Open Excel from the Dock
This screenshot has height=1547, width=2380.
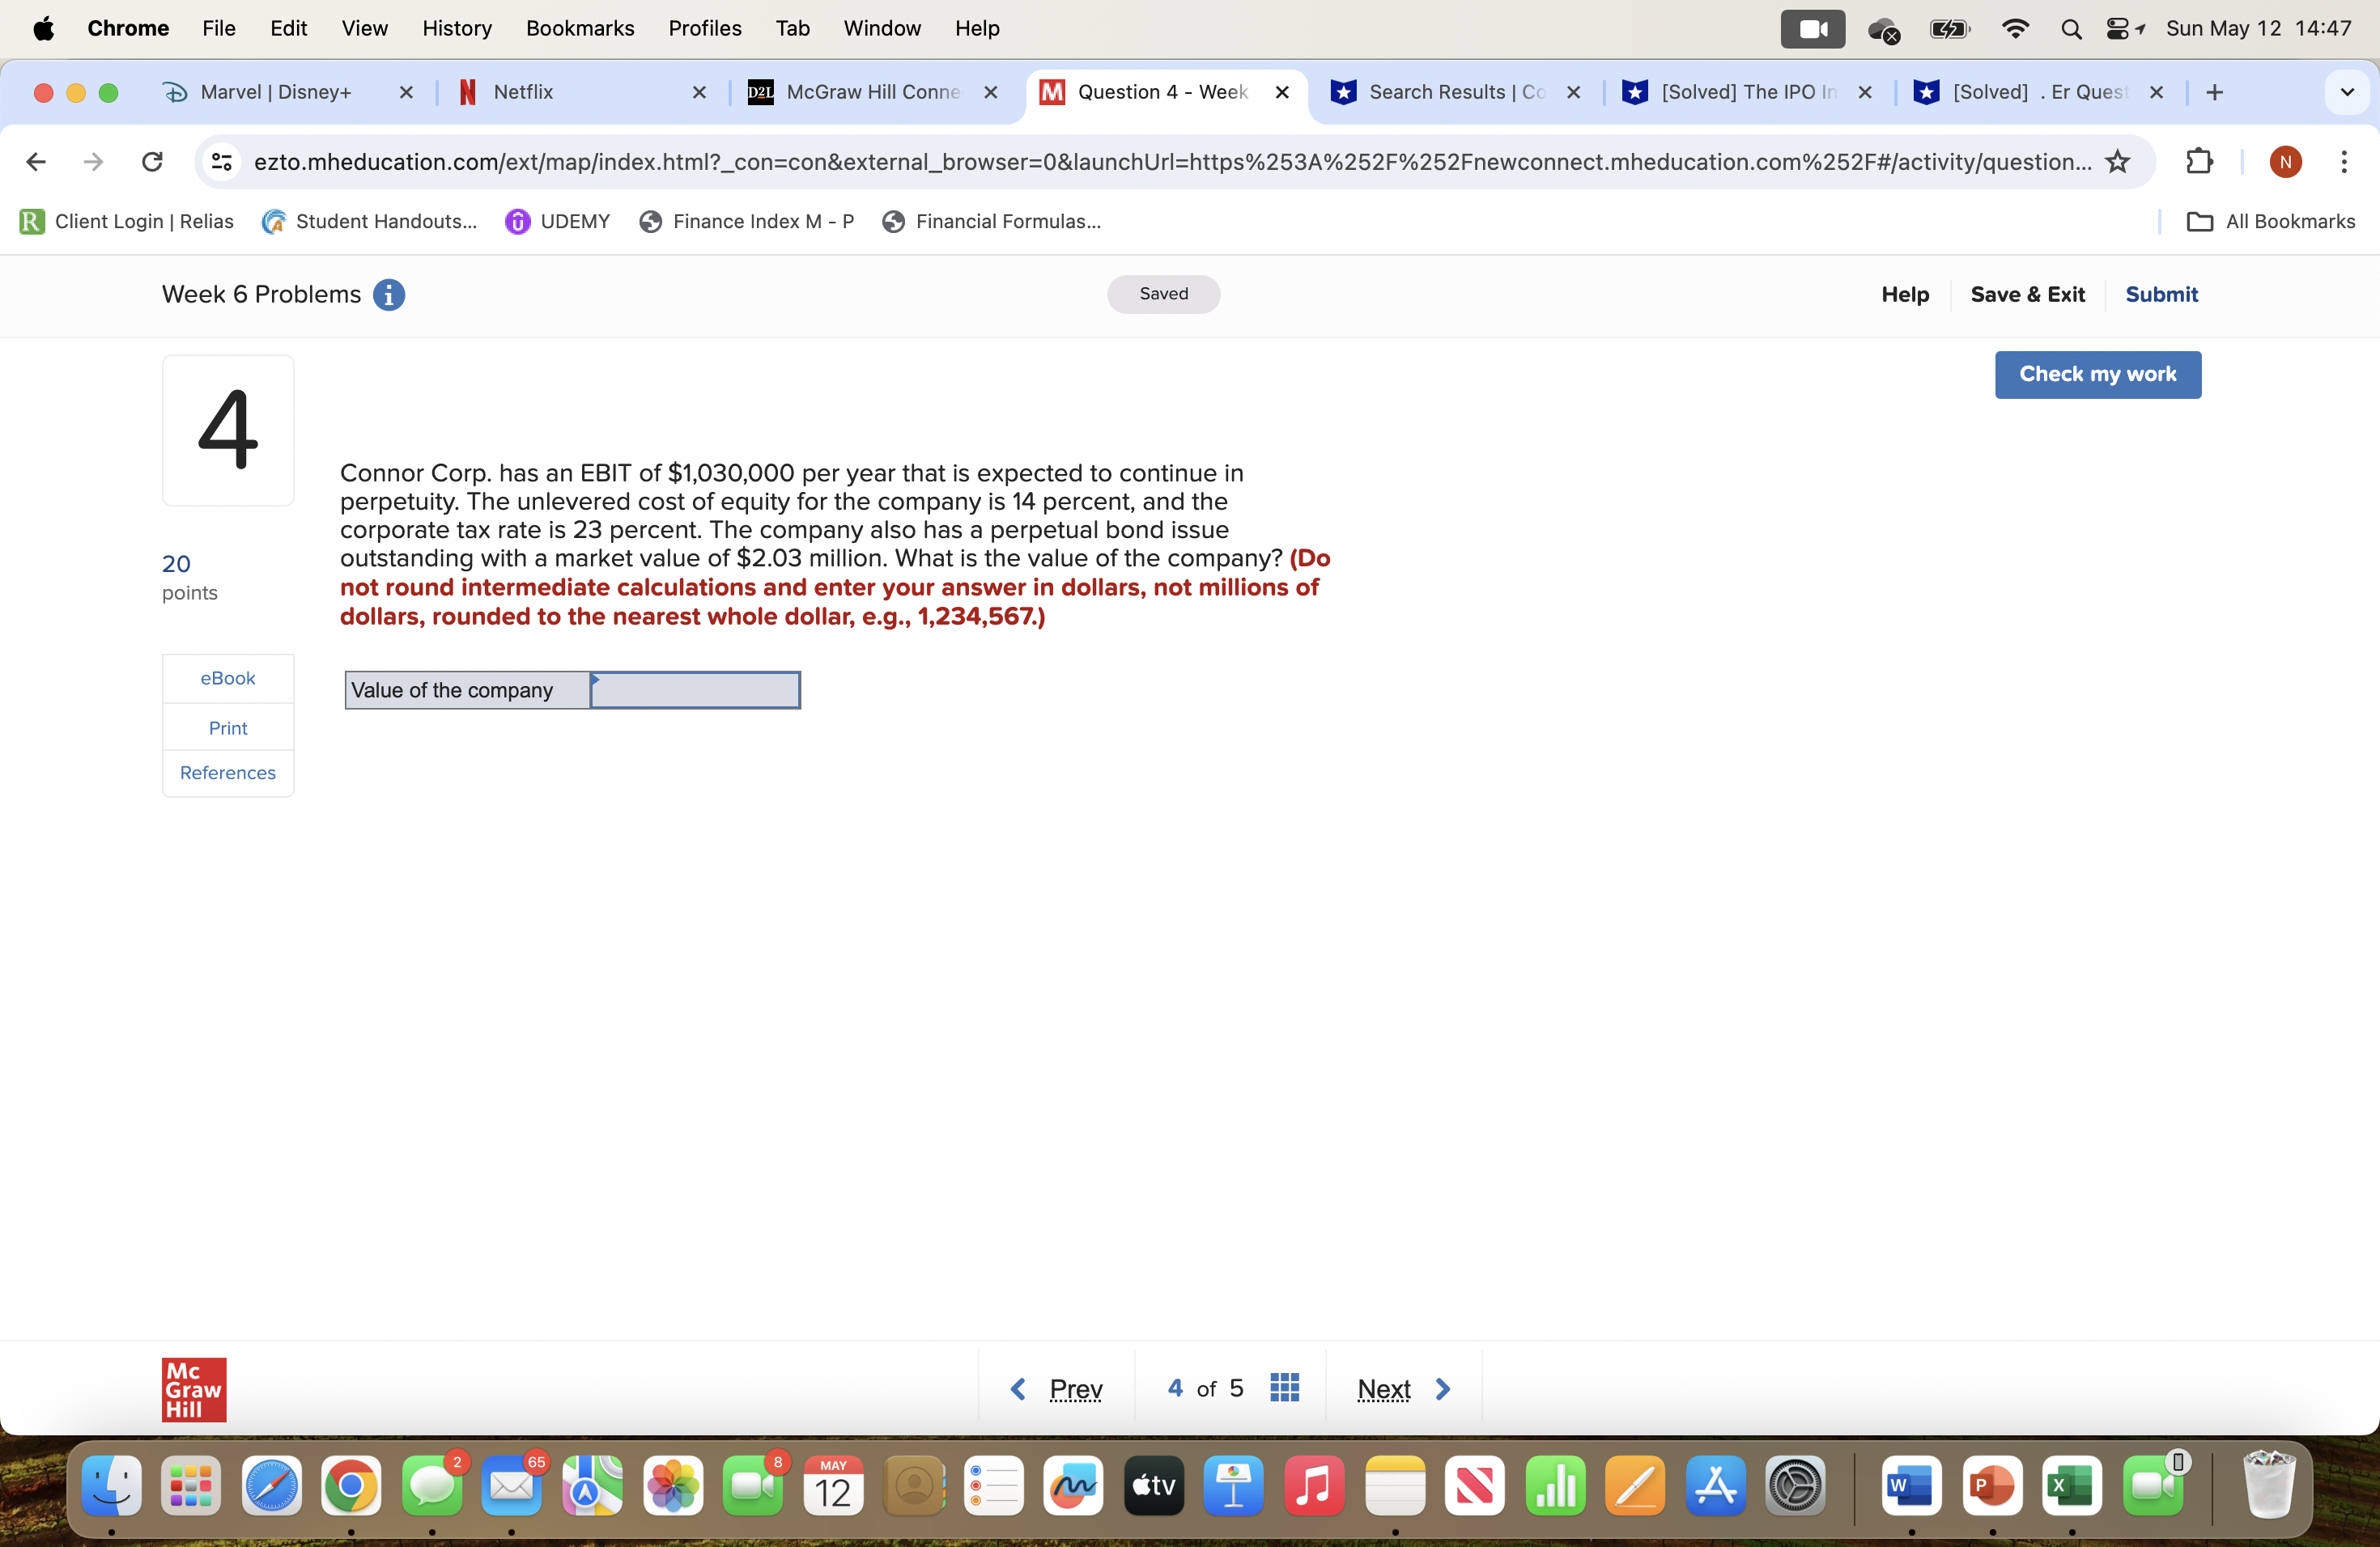[x=2071, y=1486]
